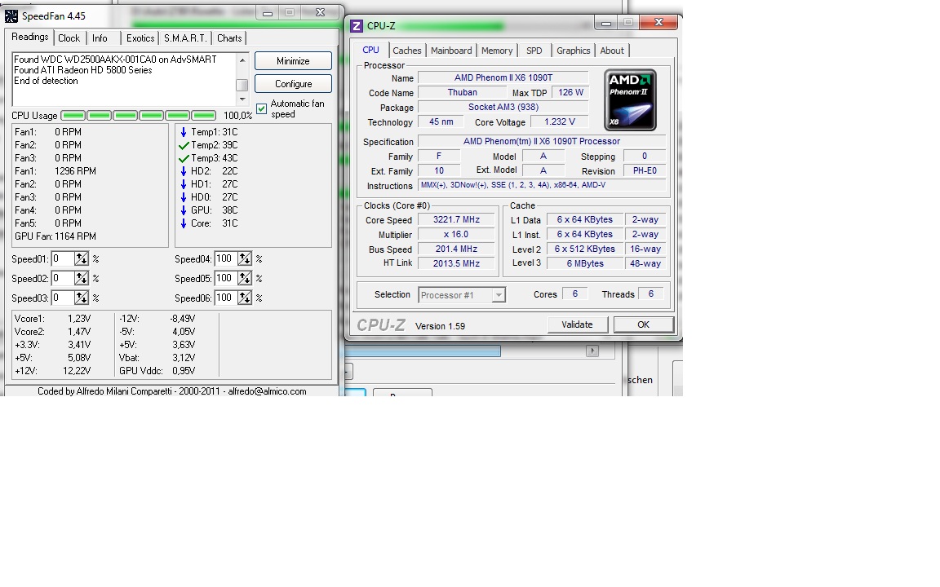Click the Level 3 '6 MBytes' cache value
The height and width of the screenshot is (587, 940).
tap(585, 263)
